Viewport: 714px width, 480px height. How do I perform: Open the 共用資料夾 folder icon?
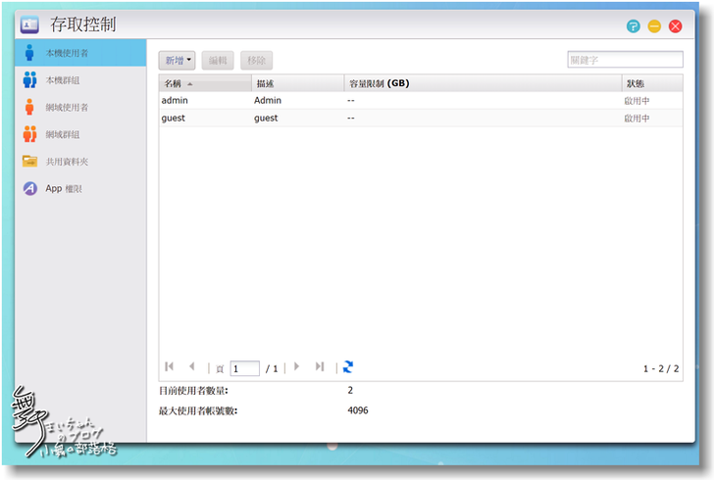(x=29, y=161)
